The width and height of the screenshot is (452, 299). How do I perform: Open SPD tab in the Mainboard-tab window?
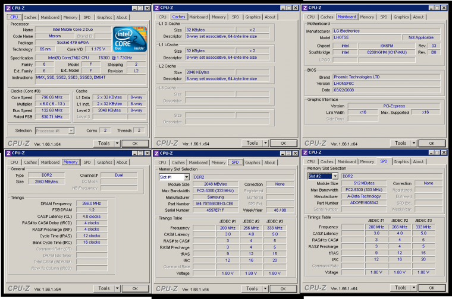pyautogui.click(x=384, y=17)
